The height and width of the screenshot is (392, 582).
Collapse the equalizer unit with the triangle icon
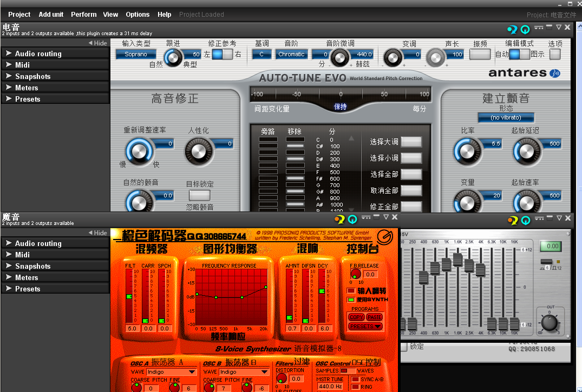(x=559, y=218)
